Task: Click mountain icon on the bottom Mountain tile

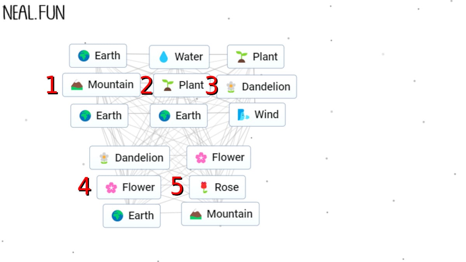Action: pyautogui.click(x=196, y=214)
